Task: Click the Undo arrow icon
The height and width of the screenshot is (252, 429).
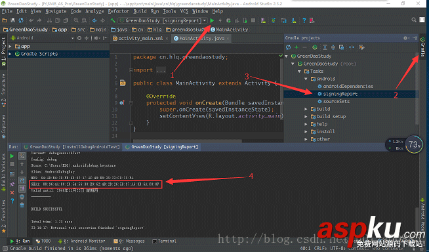Action: coord(31,20)
